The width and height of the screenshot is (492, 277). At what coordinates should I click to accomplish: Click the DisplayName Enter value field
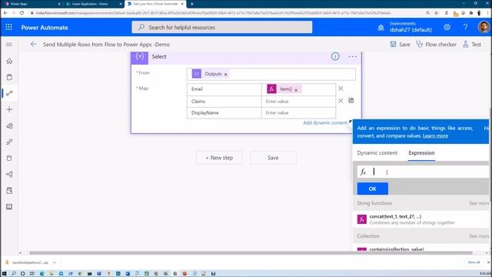(298, 113)
